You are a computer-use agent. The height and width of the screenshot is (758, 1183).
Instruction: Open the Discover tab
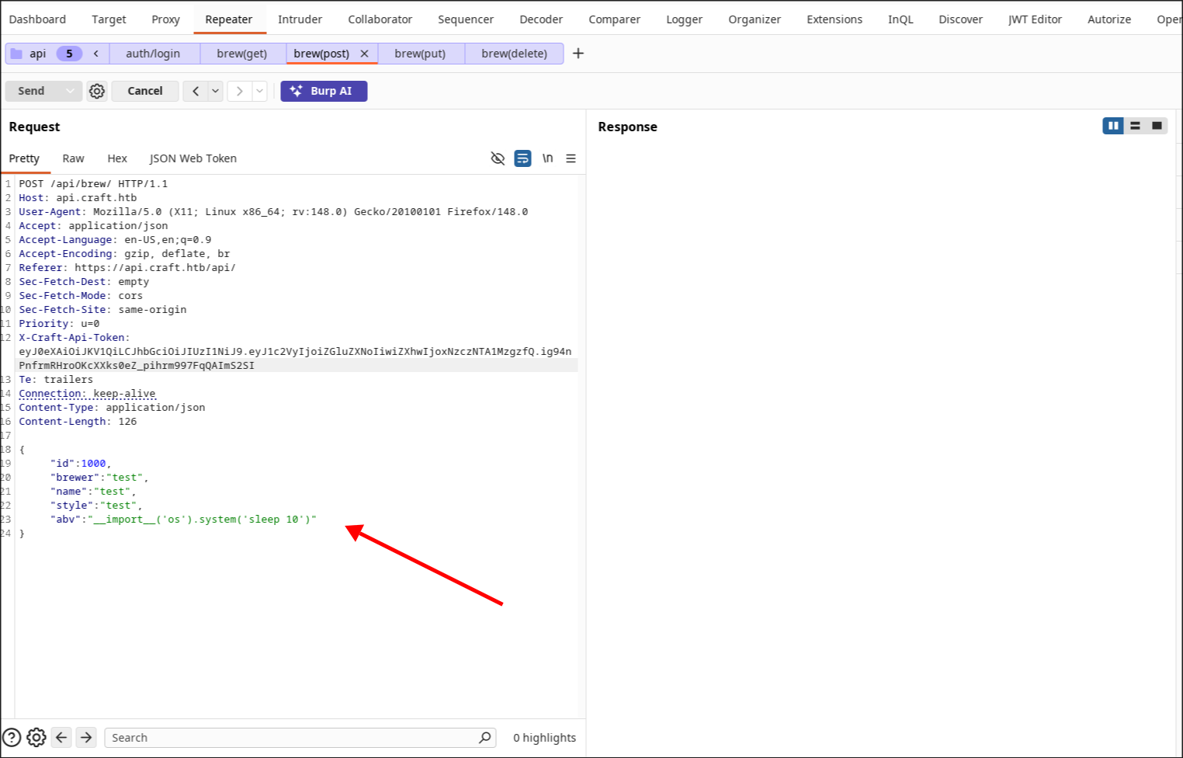[961, 19]
